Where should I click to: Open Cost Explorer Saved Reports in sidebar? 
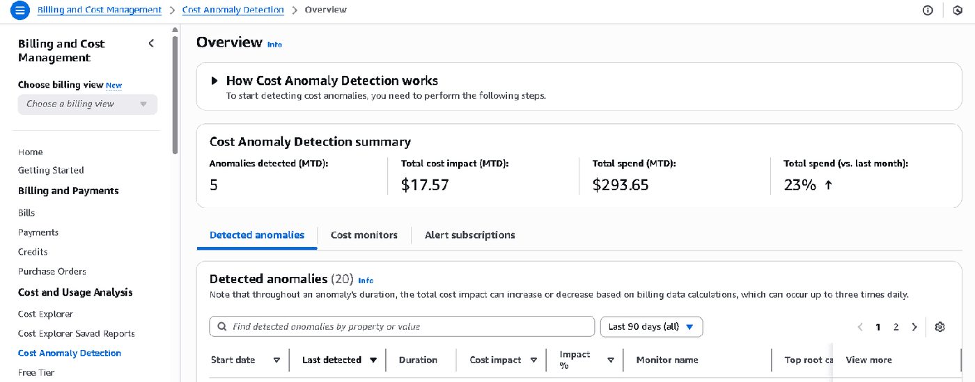(x=77, y=334)
